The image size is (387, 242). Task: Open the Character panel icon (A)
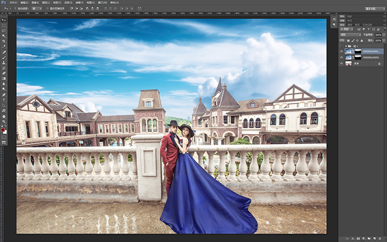click(334, 19)
